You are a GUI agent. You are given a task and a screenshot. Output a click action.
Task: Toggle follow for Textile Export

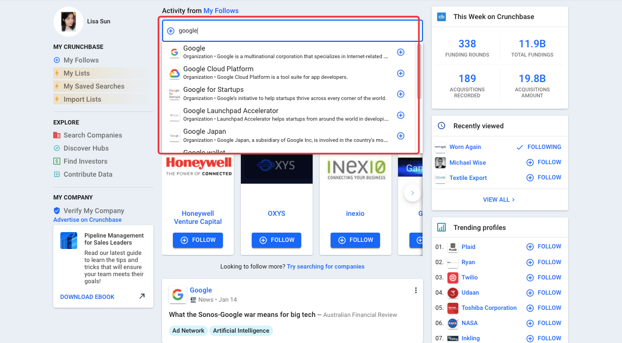543,178
